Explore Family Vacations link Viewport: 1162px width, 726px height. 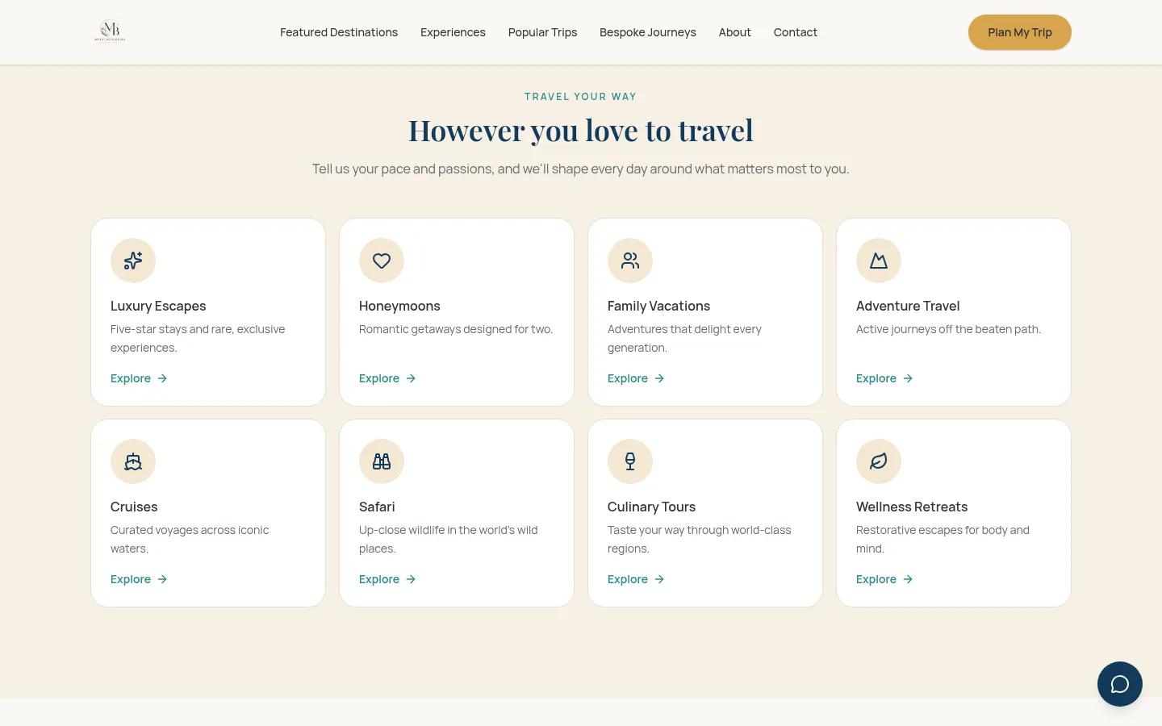pos(636,378)
